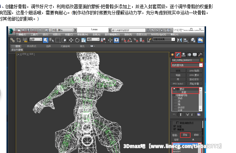The height and width of the screenshot is (153, 236).
Task: Open the 工作区: 默认 workspace dropdown
Action: (x=61, y=30)
